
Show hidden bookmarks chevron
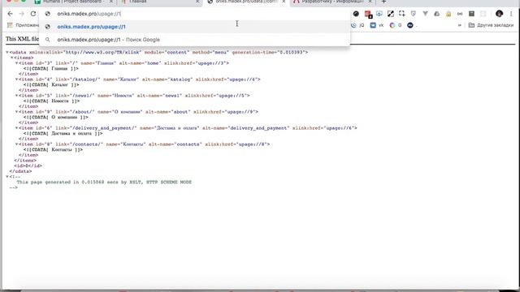coord(460,25)
